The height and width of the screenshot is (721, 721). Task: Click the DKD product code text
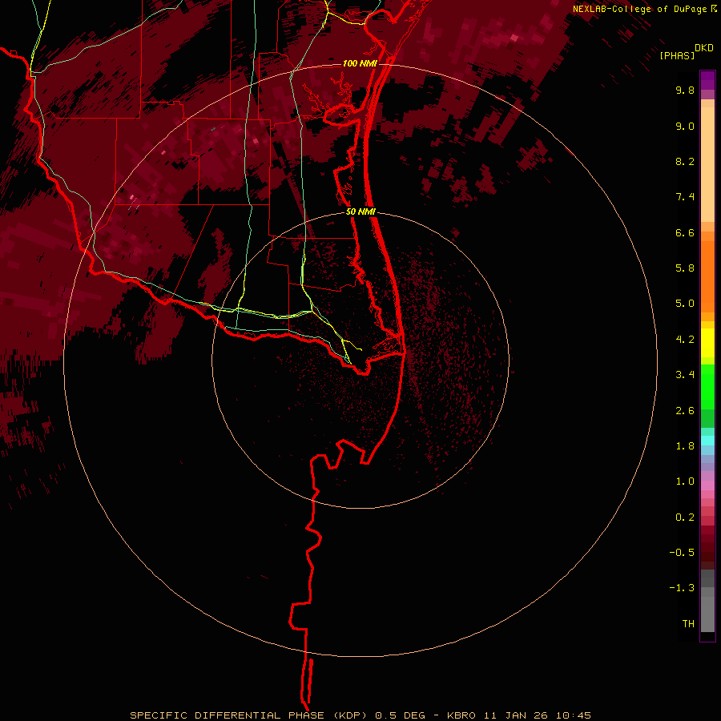[x=704, y=48]
